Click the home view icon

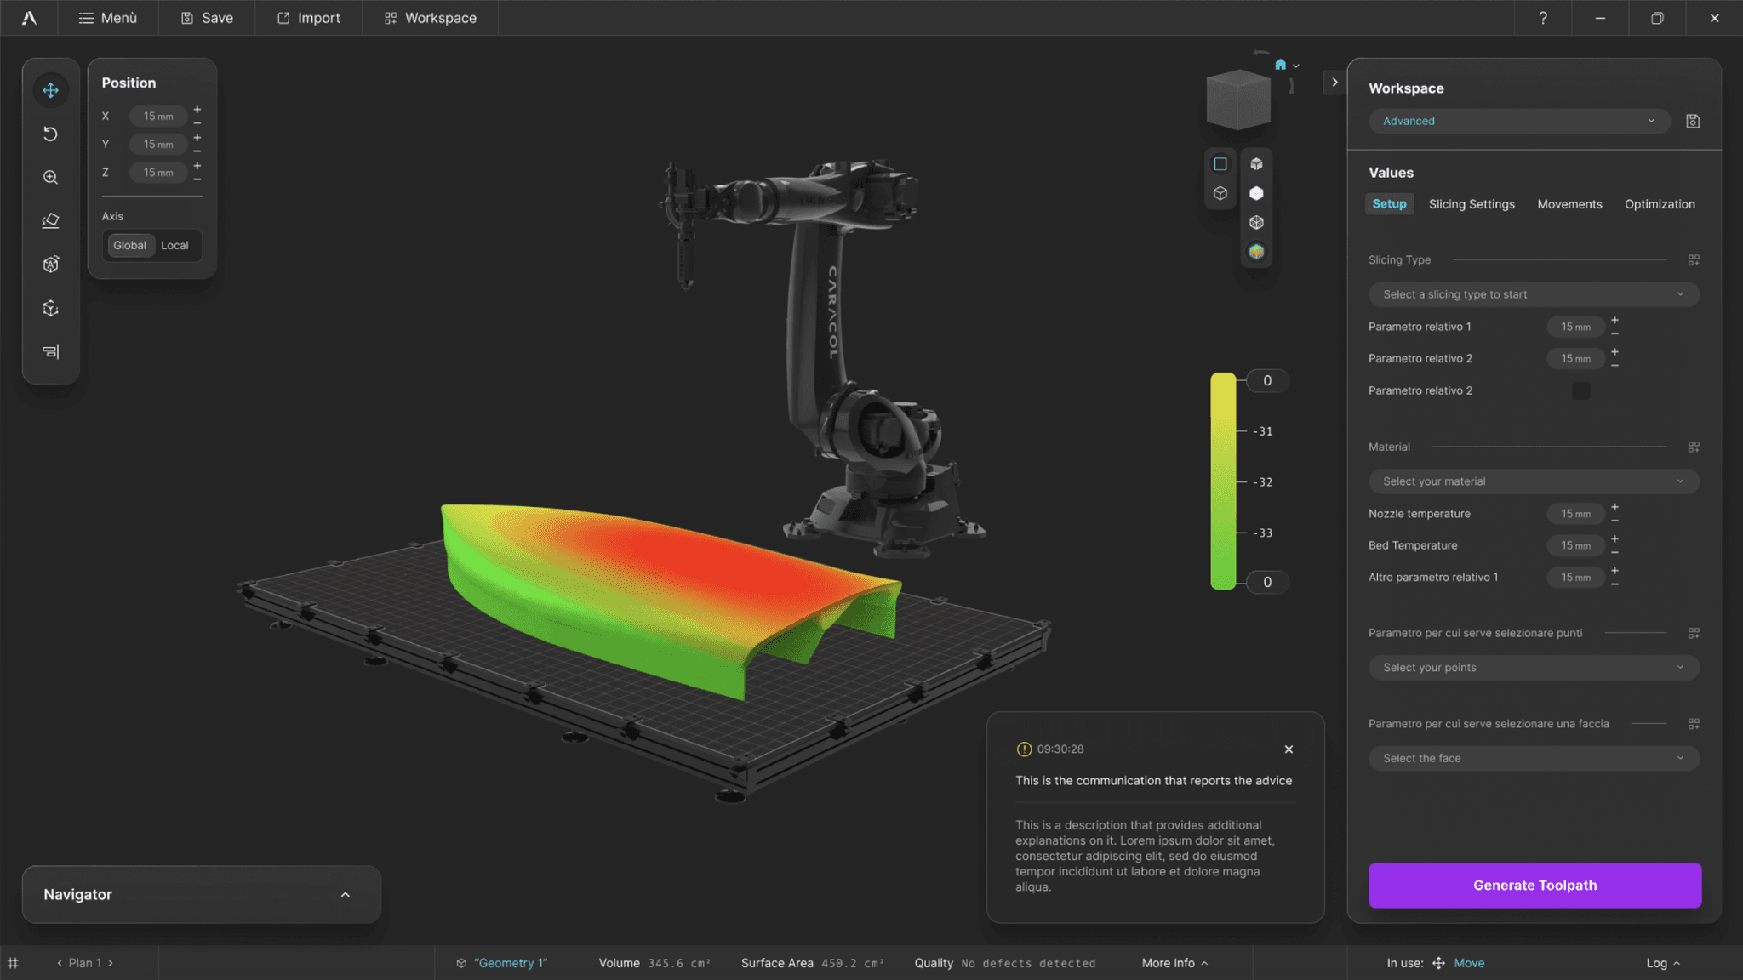point(1280,65)
